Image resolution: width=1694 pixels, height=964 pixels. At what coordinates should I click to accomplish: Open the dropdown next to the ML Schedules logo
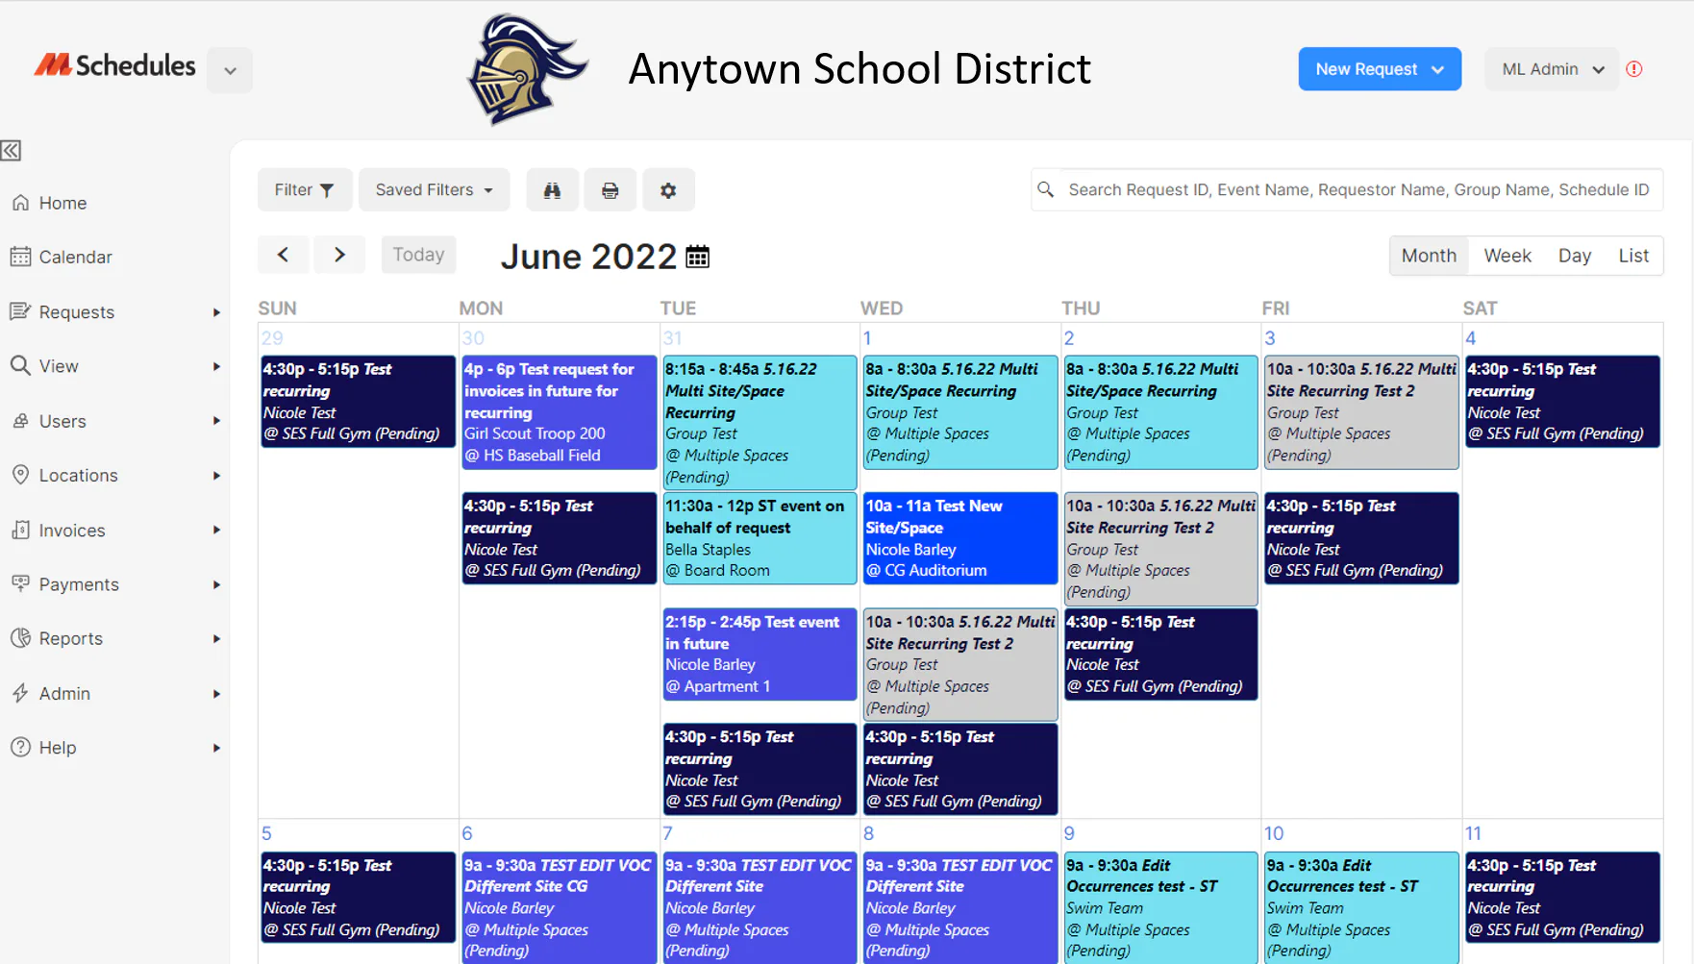pyautogui.click(x=230, y=70)
